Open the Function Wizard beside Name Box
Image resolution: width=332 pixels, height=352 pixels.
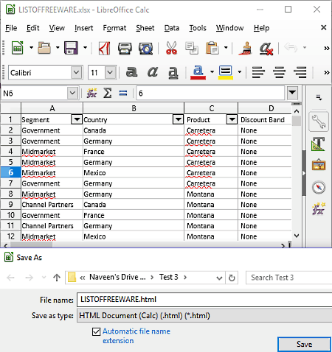coord(91,93)
